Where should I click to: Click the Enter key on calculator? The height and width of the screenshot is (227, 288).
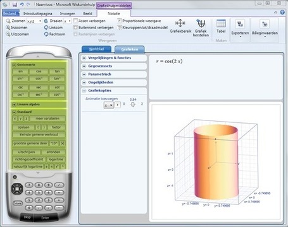coord(45,218)
